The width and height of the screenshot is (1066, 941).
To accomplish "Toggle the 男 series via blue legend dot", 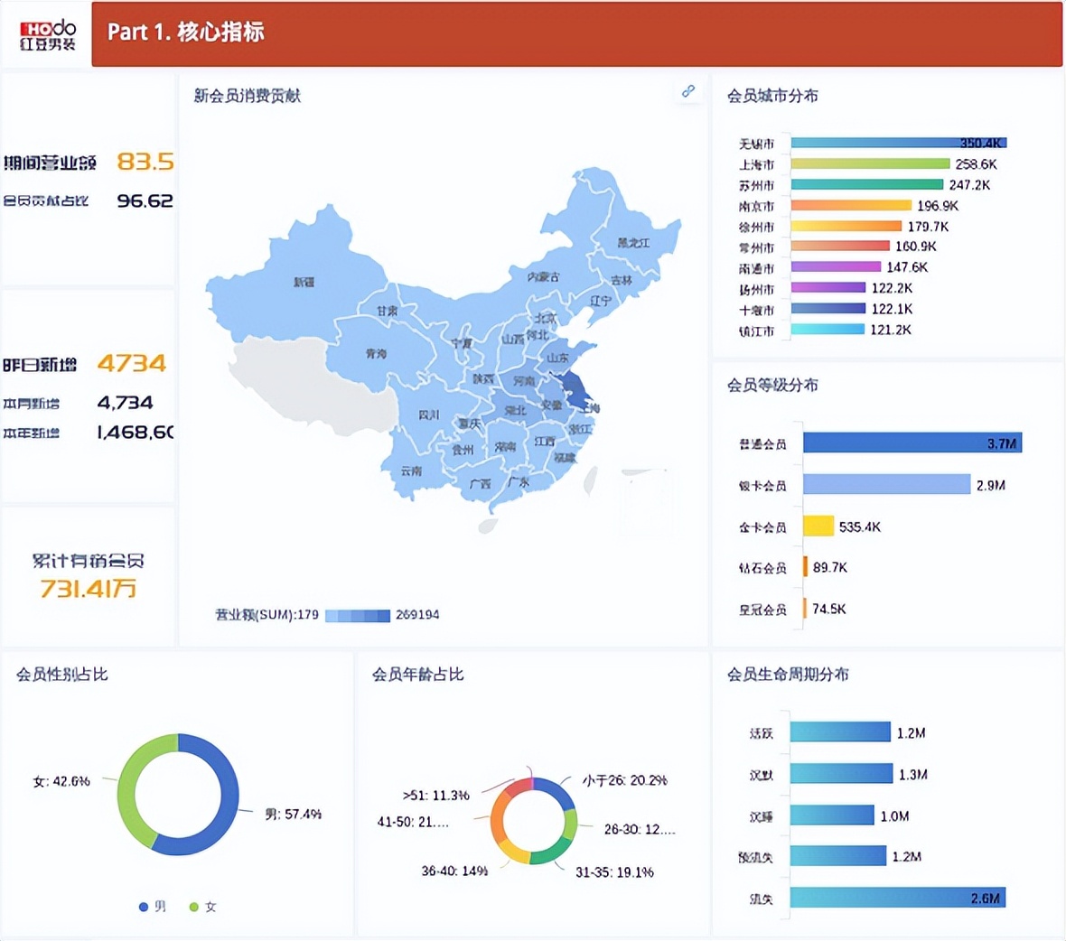I will tap(142, 907).
